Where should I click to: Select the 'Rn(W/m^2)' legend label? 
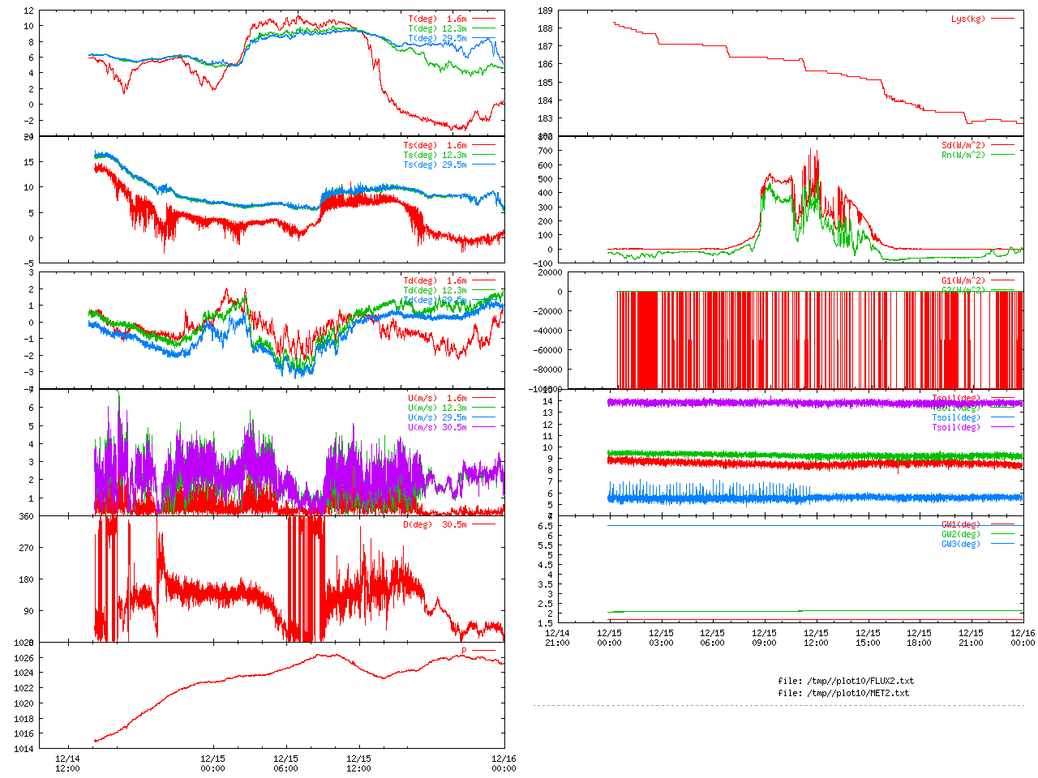click(963, 156)
